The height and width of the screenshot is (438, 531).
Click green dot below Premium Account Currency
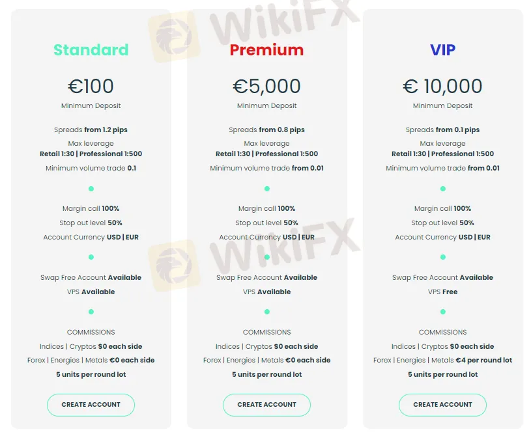267,257
